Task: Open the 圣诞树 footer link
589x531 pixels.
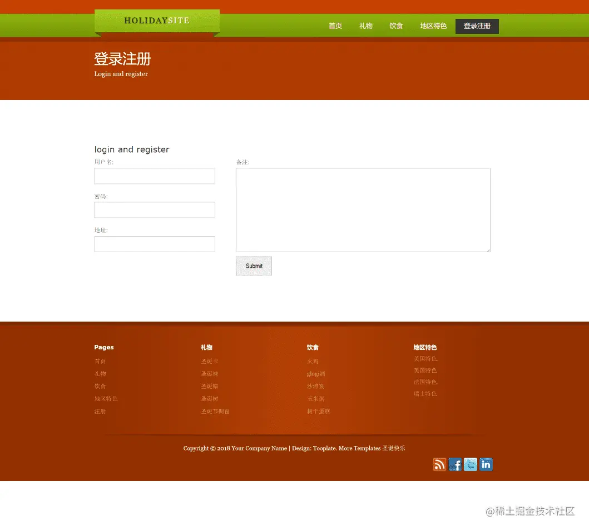Action: [x=209, y=399]
